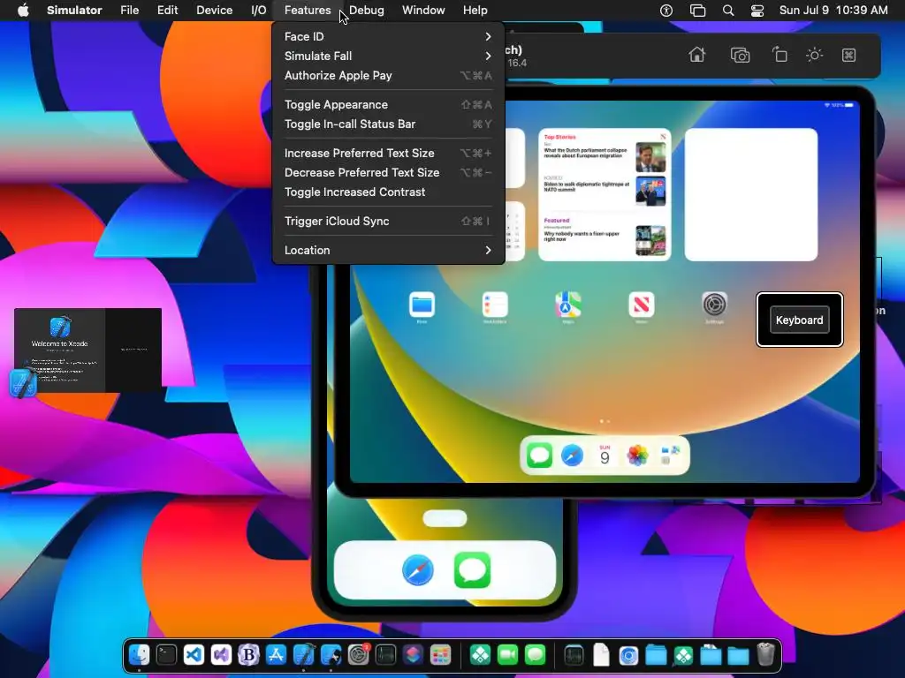Screen dimensions: 905x678
Task: Rotate the device using the rotate icon
Action: 780,55
